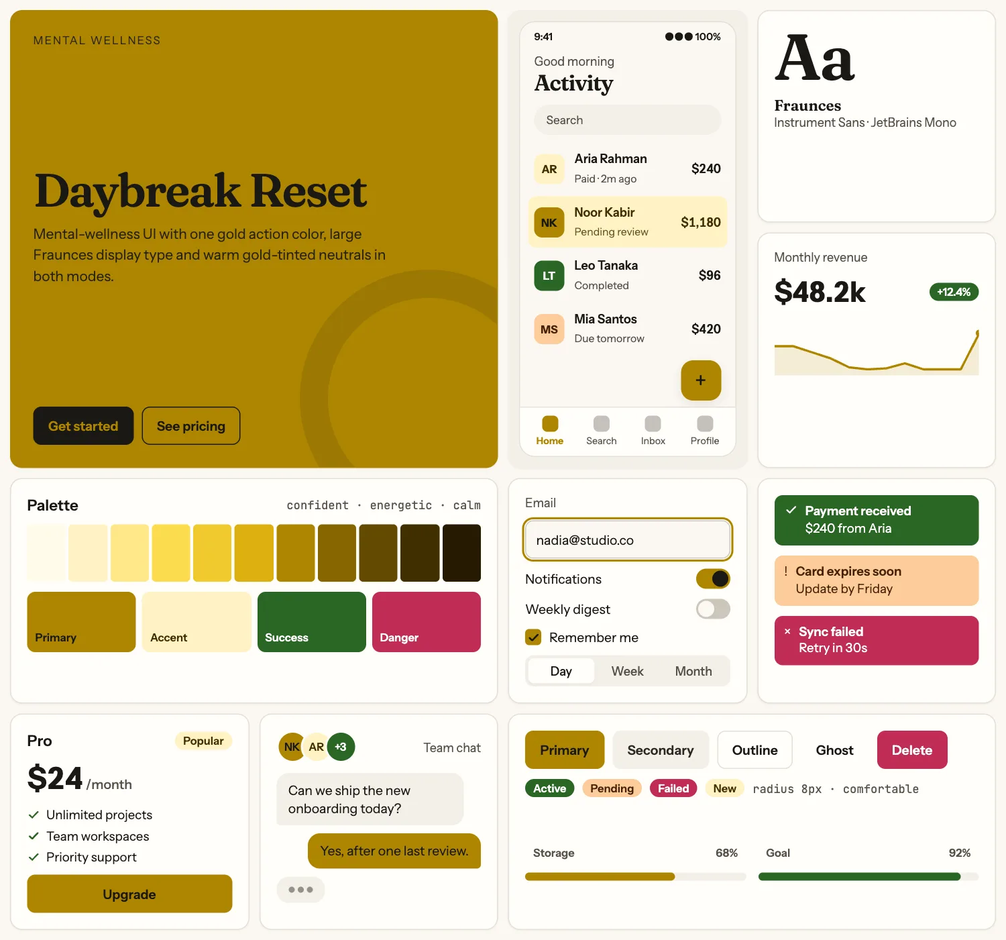
Task: Click the Search field in the Activity screen
Action: 628,120
